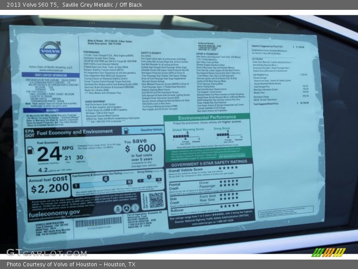Click the caption '2013 Volvo S60 T5'
The height and width of the screenshot is (269, 358).
32,5
